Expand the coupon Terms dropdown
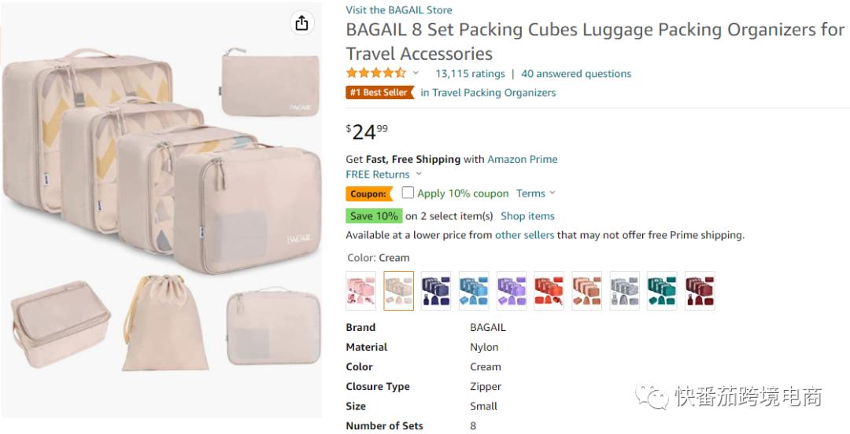The height and width of the screenshot is (434, 850). tap(535, 193)
